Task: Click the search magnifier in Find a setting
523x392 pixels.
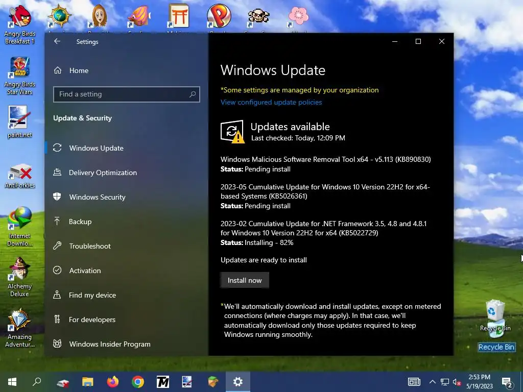Action: (193, 94)
